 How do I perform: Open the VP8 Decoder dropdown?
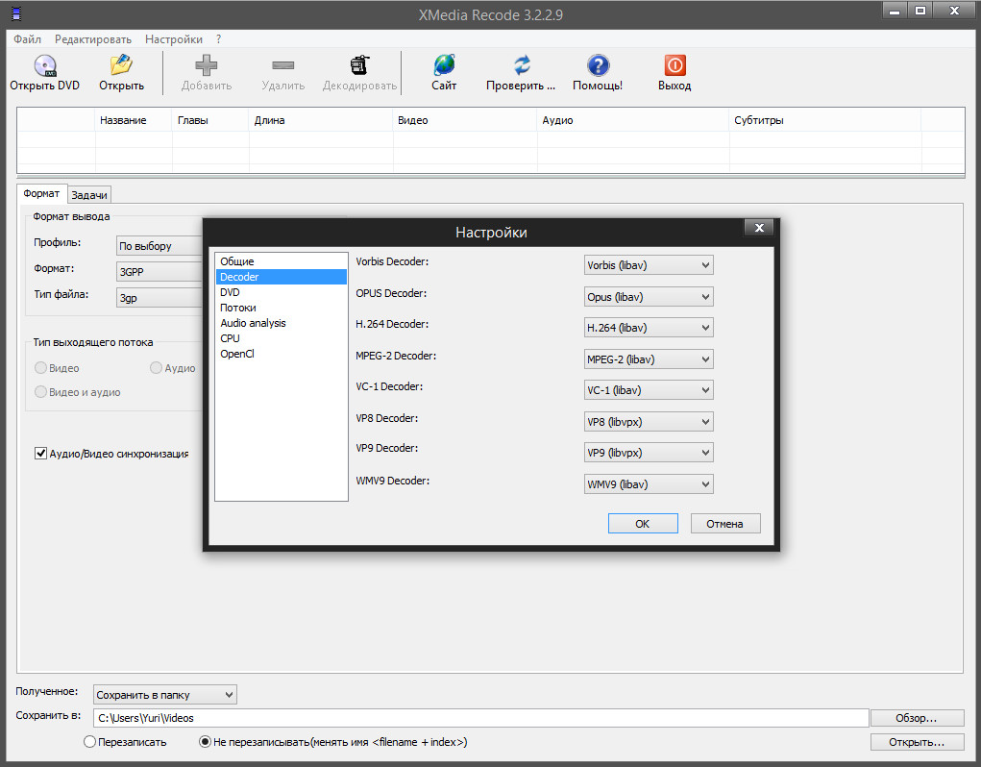tap(649, 422)
